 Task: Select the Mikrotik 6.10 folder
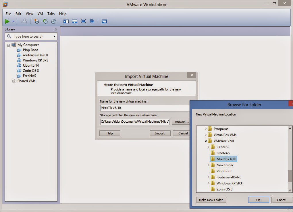click(x=224, y=159)
